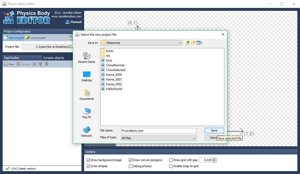Viewport: 300px width, 174px height.
Task: Open Network location in sidebar
Action: coord(87,131)
